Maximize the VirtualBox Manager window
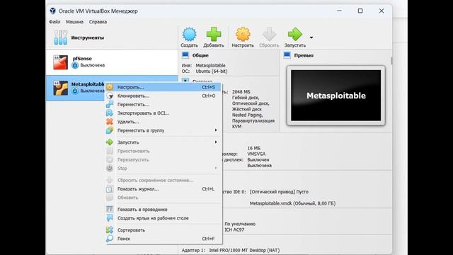The image size is (453, 255). click(360, 11)
